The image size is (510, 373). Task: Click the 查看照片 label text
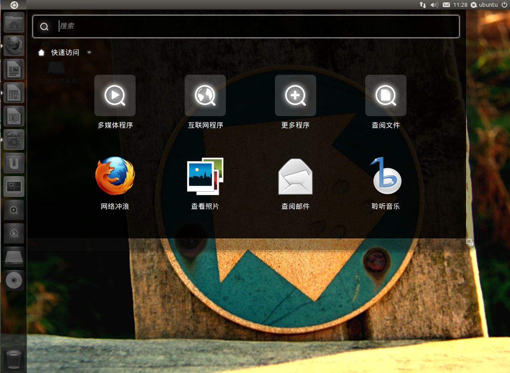205,206
